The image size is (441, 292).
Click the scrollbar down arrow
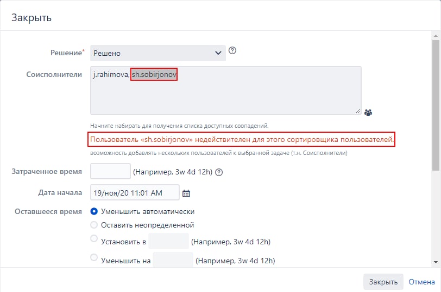tap(436, 262)
